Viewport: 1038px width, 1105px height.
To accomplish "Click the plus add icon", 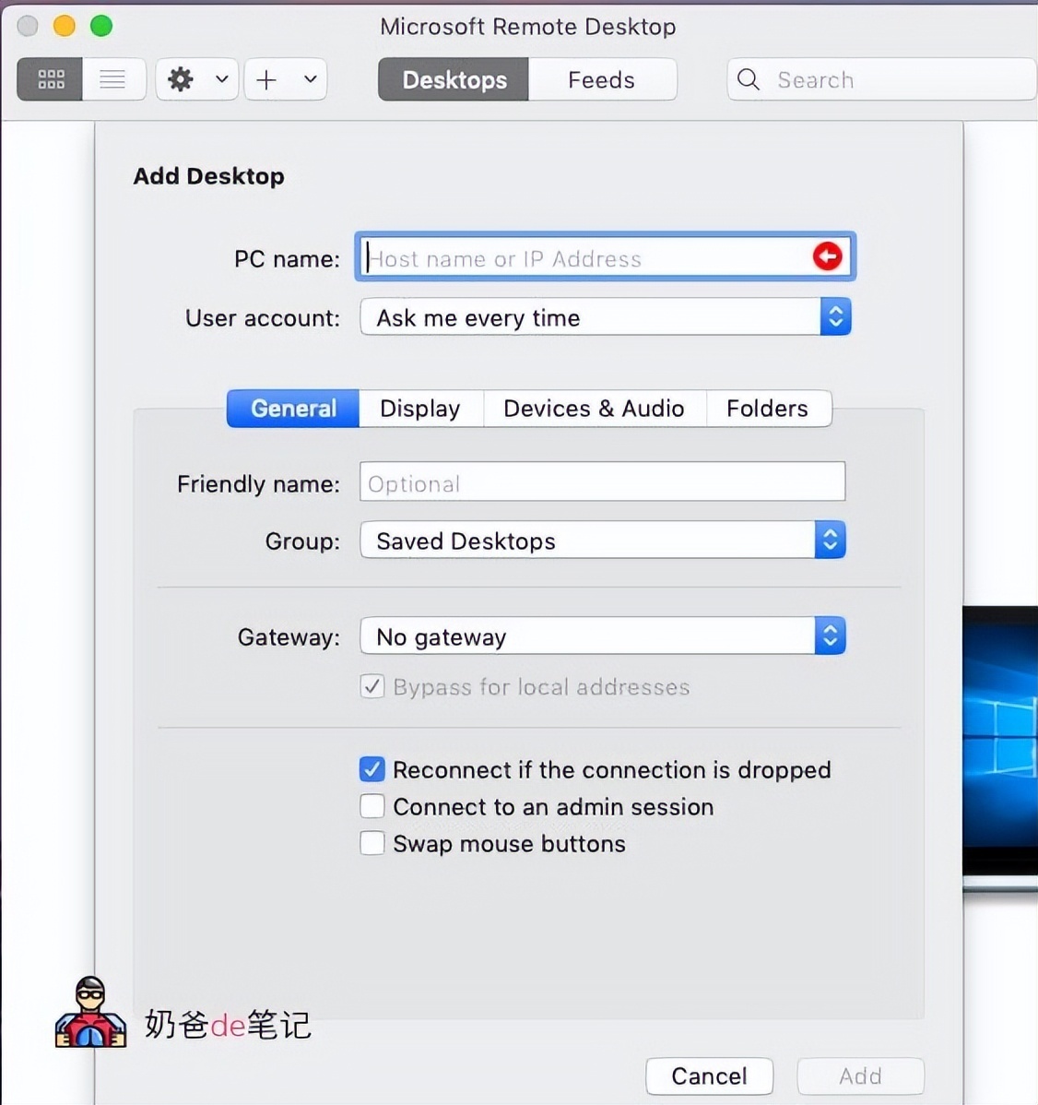I will tap(266, 79).
